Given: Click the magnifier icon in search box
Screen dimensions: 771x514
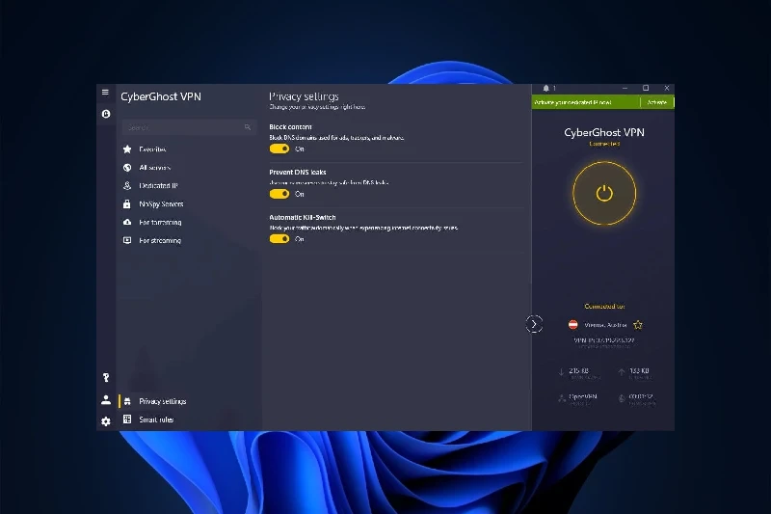Looking at the screenshot, I should pyautogui.click(x=248, y=127).
